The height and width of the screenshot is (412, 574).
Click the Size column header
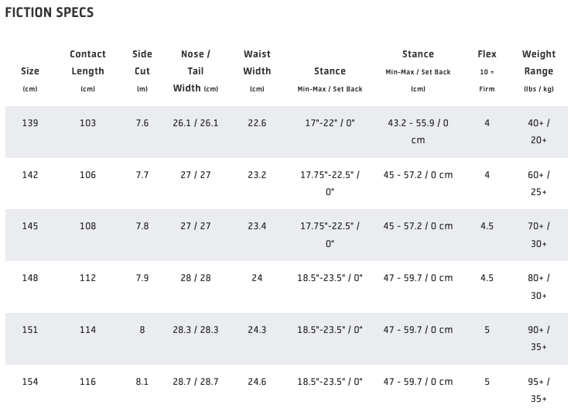[30, 71]
